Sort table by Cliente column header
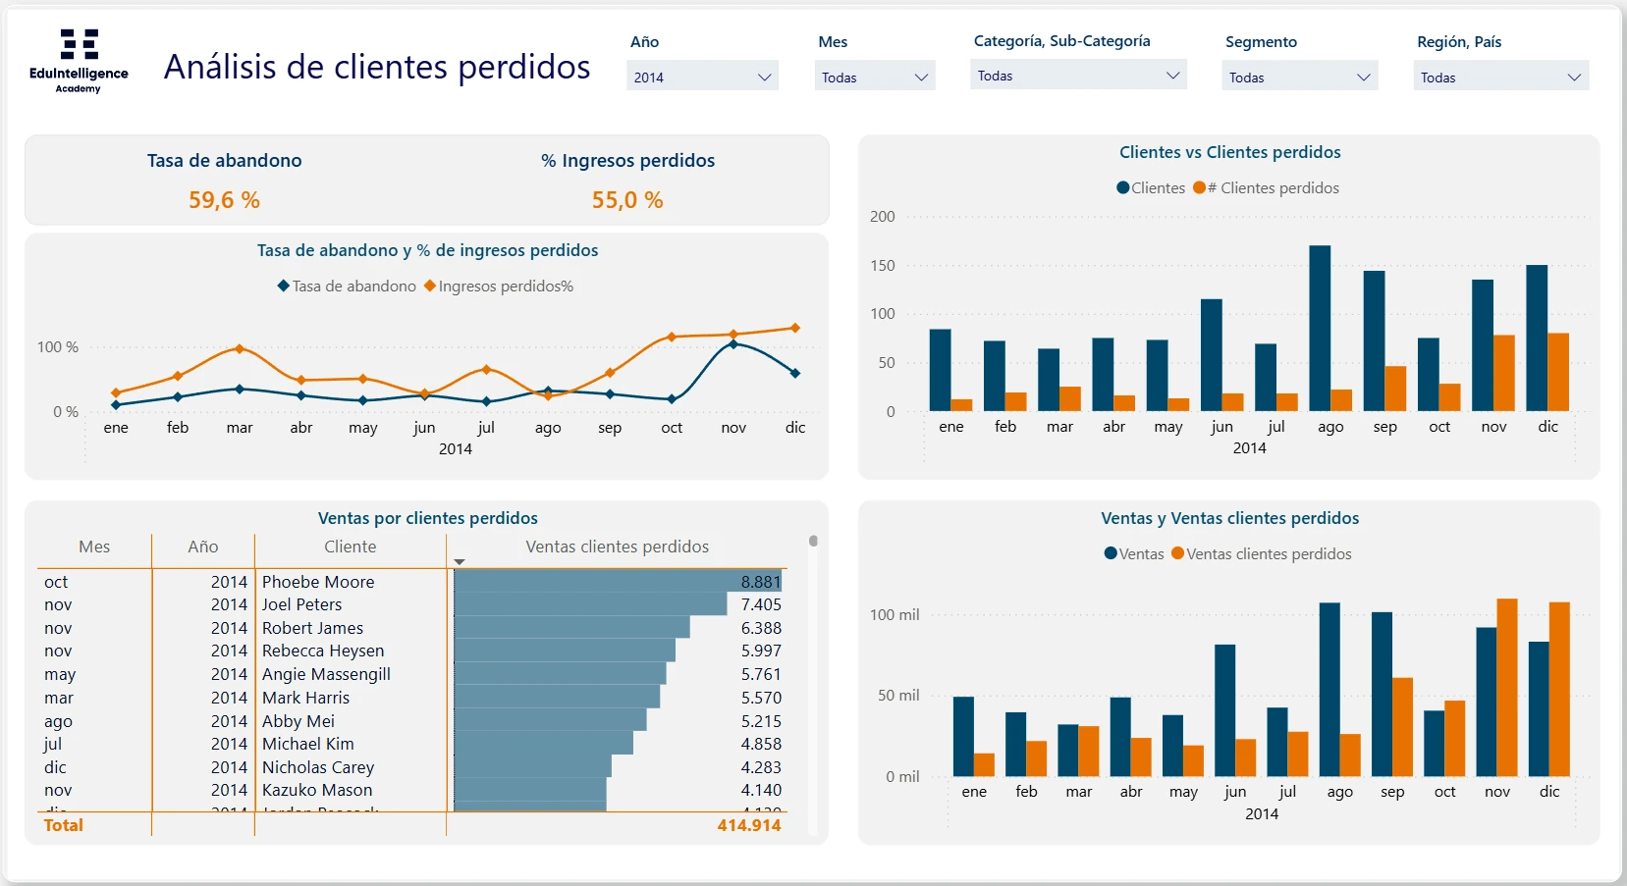Screen dimensions: 1627x886 351,547
